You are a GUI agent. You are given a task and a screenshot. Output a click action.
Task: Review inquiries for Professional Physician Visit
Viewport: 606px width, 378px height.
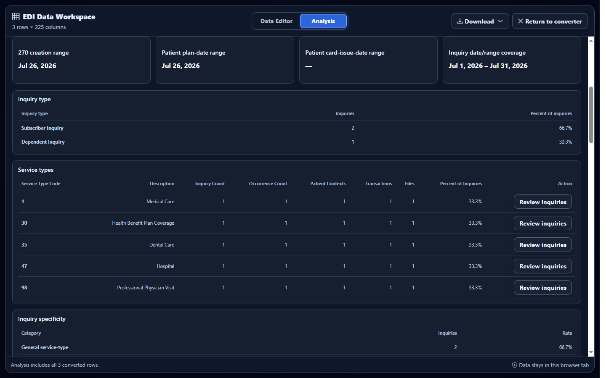(x=543, y=288)
